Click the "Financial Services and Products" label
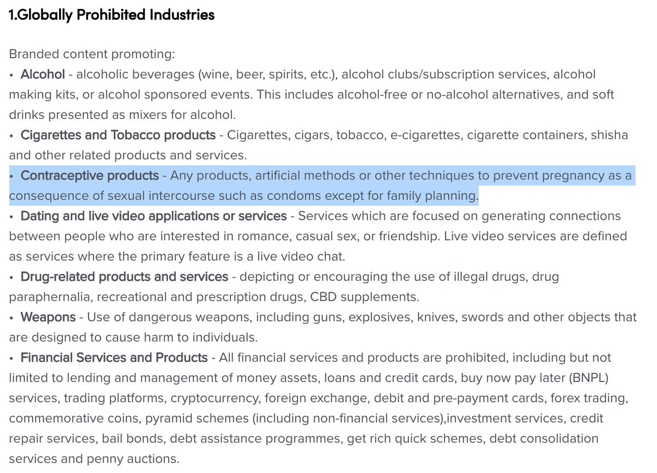Image resolution: width=657 pixels, height=473 pixels. [114, 357]
